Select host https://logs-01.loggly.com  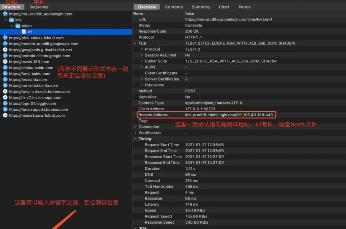(33, 104)
